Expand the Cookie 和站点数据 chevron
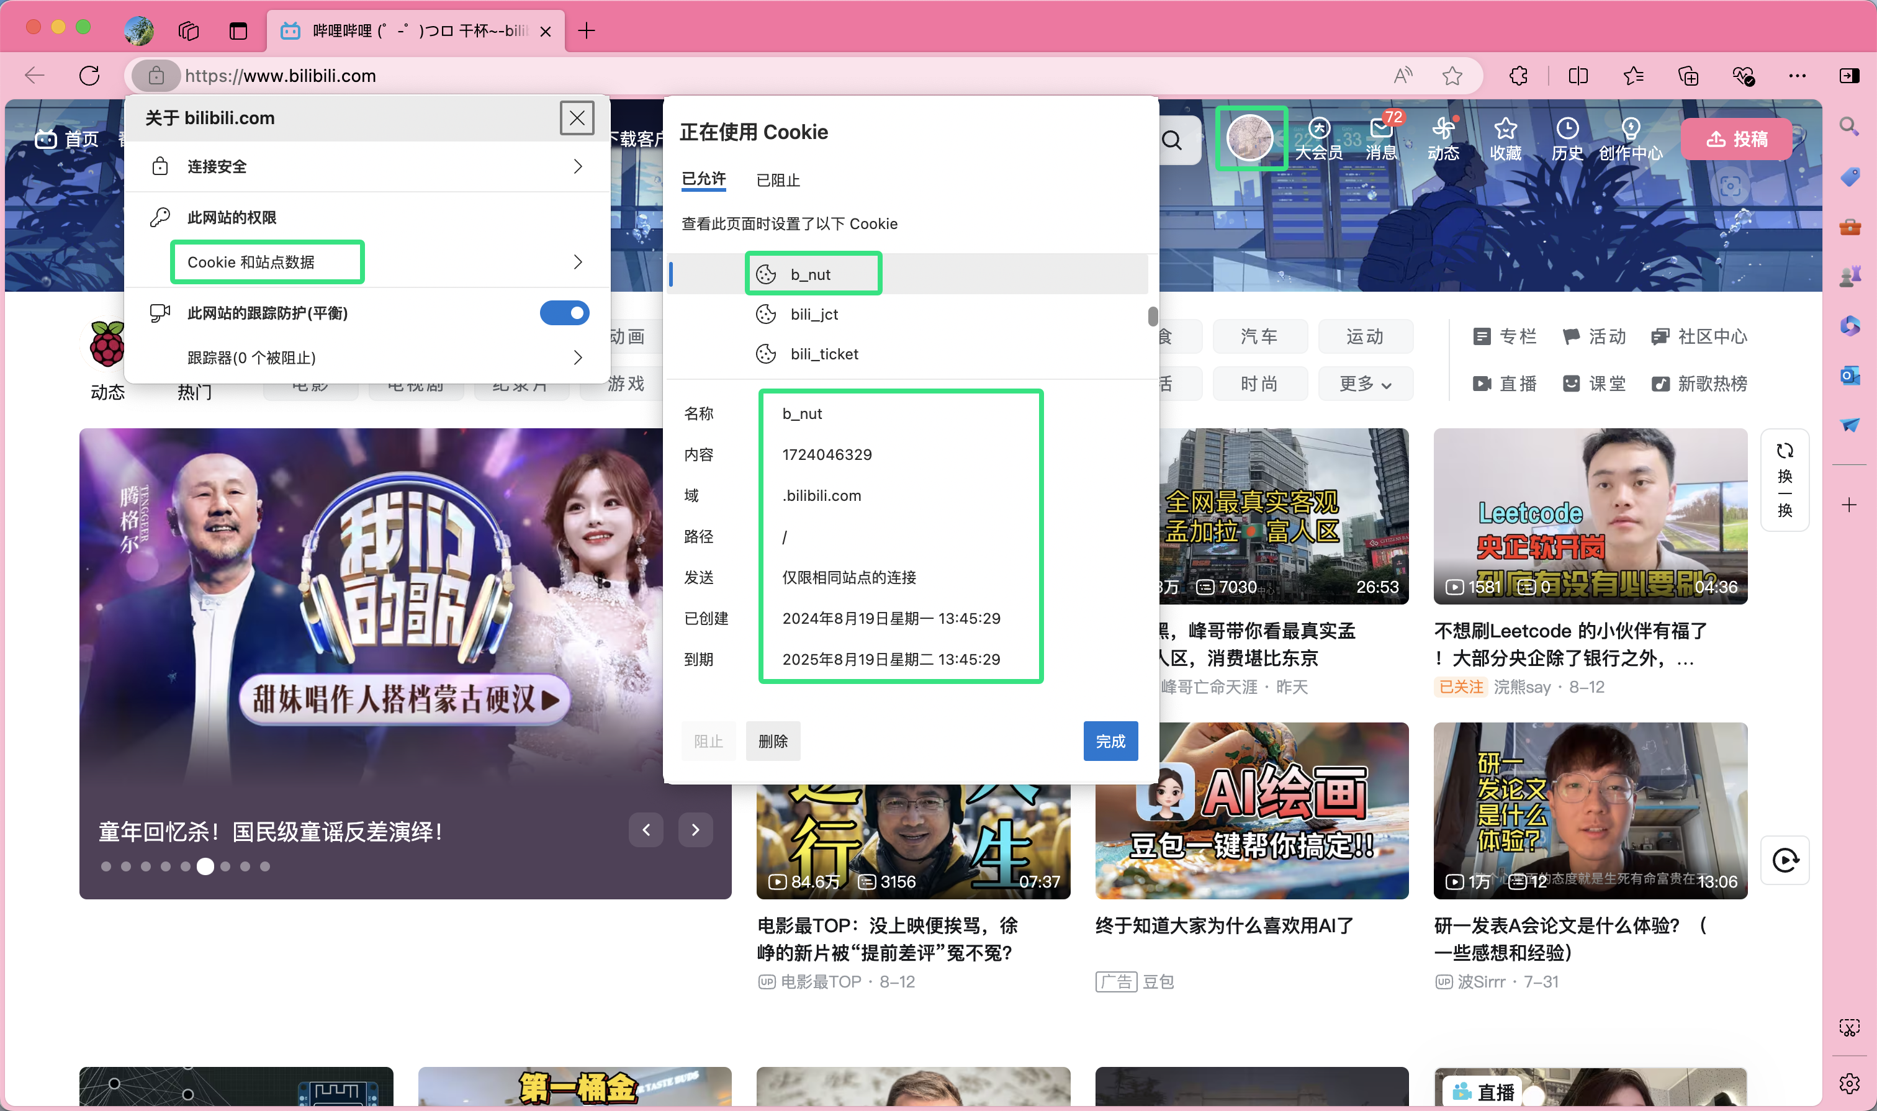Viewport: 1877px width, 1111px height. click(x=577, y=262)
